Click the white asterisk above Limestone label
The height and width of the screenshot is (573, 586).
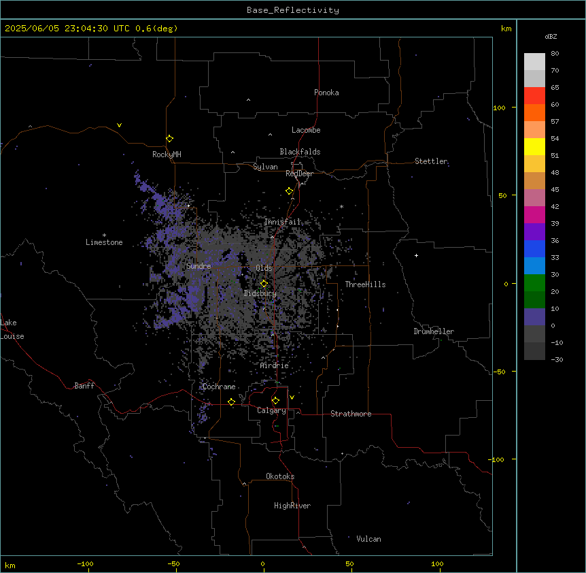point(104,235)
